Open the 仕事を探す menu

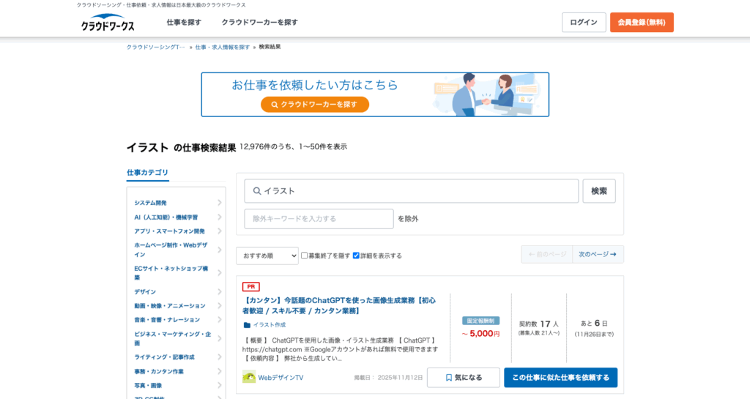click(x=184, y=23)
